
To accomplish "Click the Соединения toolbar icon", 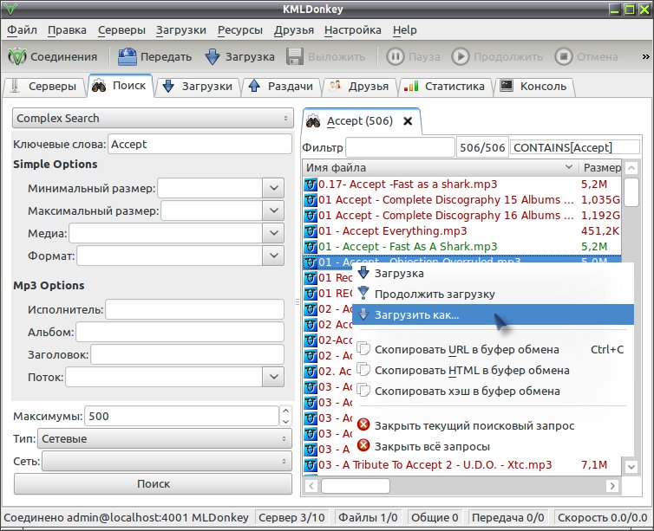I will 17,56.
